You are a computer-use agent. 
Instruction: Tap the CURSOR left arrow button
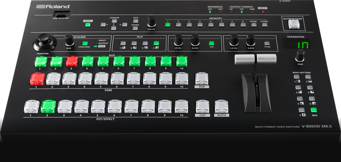pos(103,24)
